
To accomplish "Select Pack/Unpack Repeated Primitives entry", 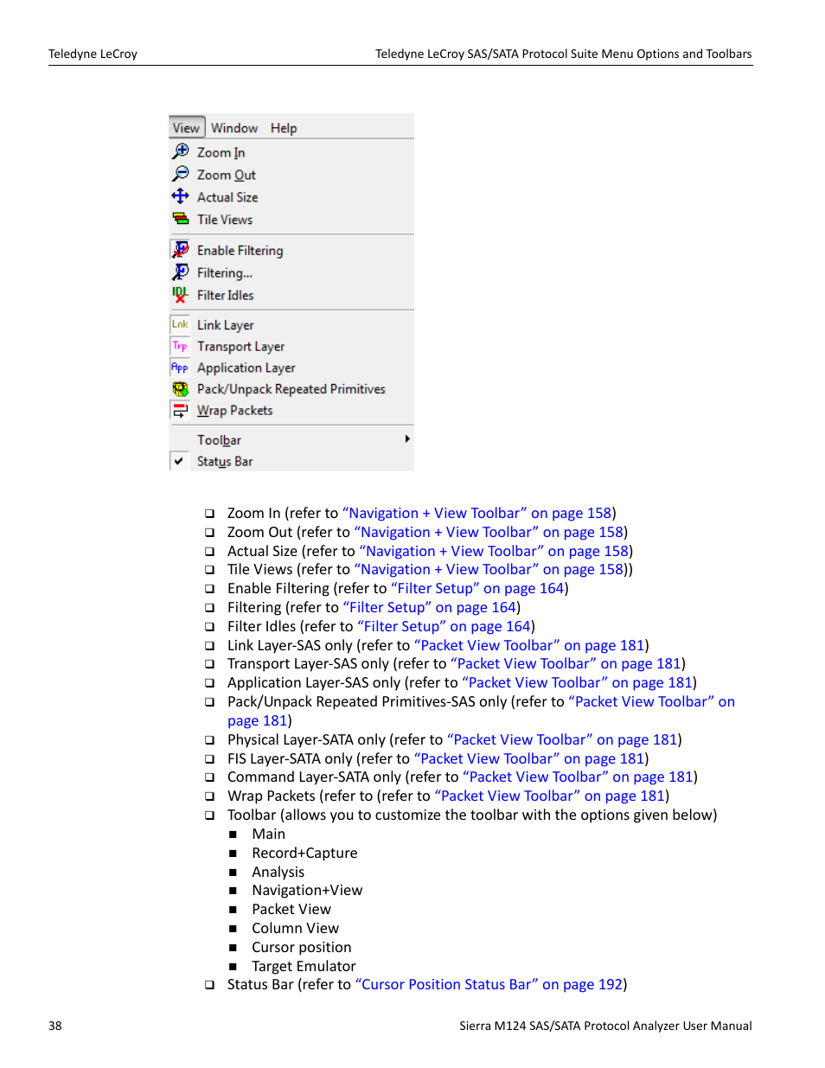I will 291,389.
